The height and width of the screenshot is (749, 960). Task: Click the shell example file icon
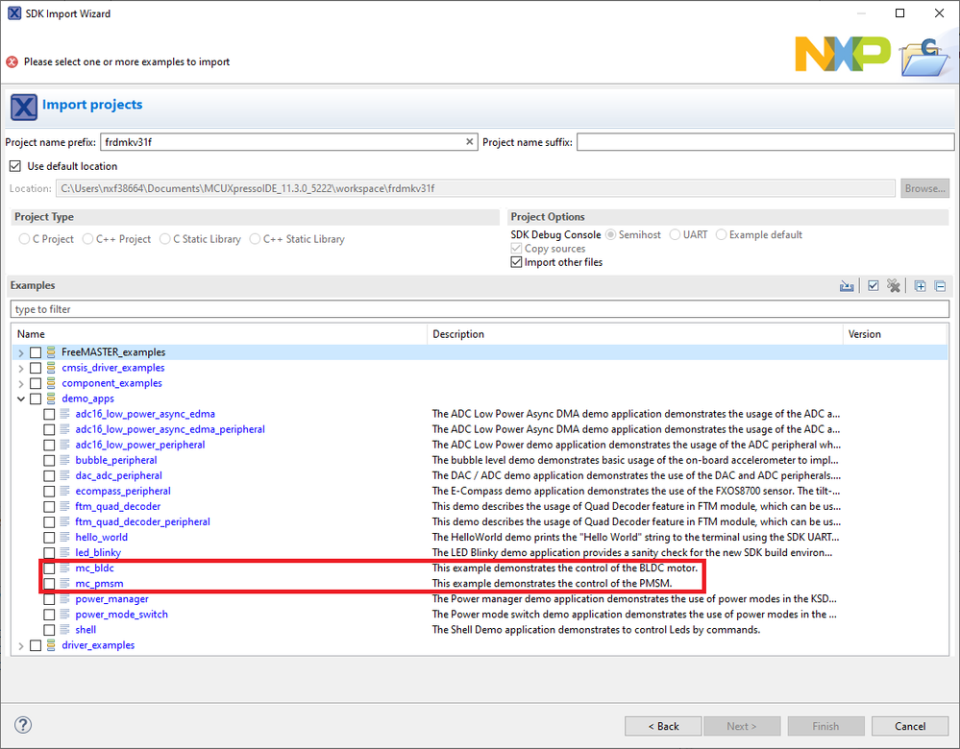[x=65, y=630]
